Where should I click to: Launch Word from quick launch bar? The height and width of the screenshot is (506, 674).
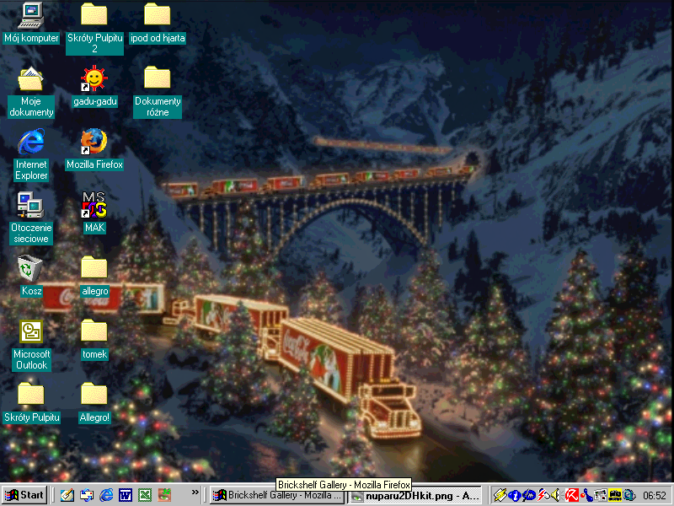tap(126, 495)
